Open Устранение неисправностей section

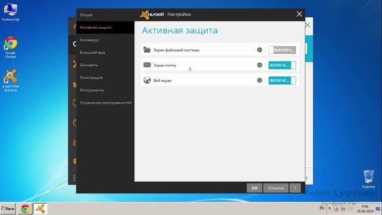(x=105, y=103)
